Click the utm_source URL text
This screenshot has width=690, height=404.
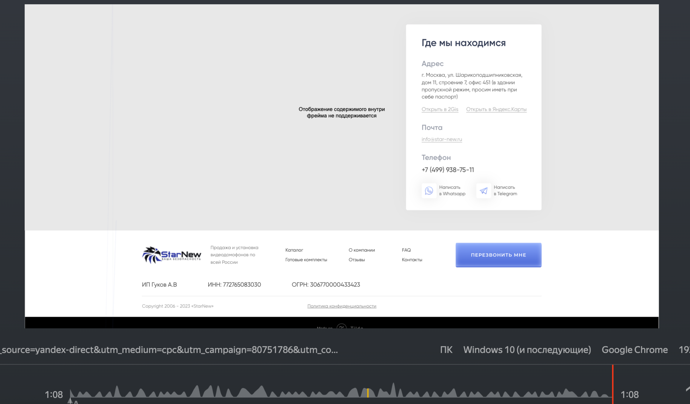point(169,350)
